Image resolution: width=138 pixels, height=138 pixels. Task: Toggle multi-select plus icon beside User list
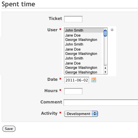click(112, 30)
